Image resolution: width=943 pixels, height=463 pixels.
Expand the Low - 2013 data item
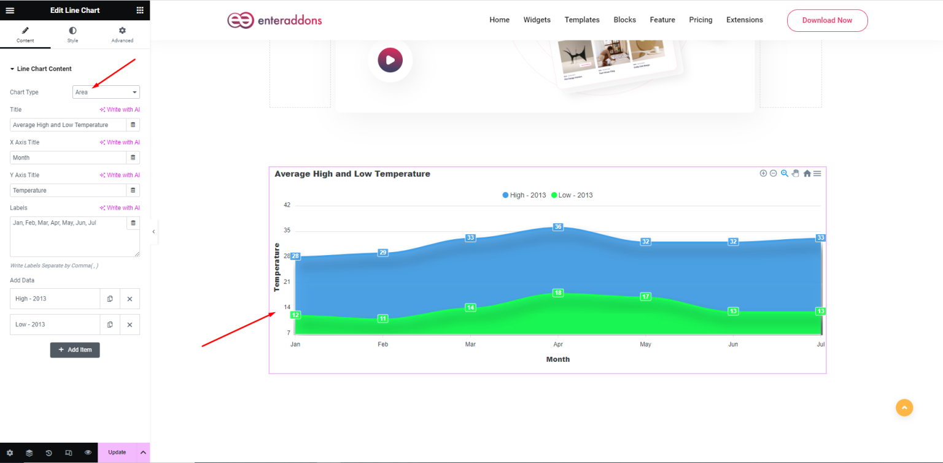coord(55,324)
